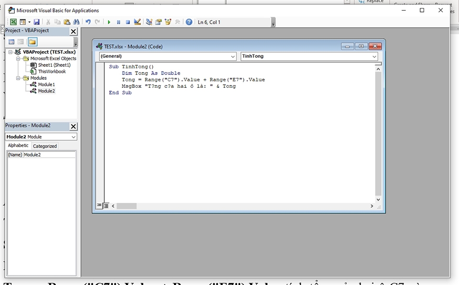Minimize the Module2 code window
This screenshot has width=459, height=285.
[x=348, y=46]
